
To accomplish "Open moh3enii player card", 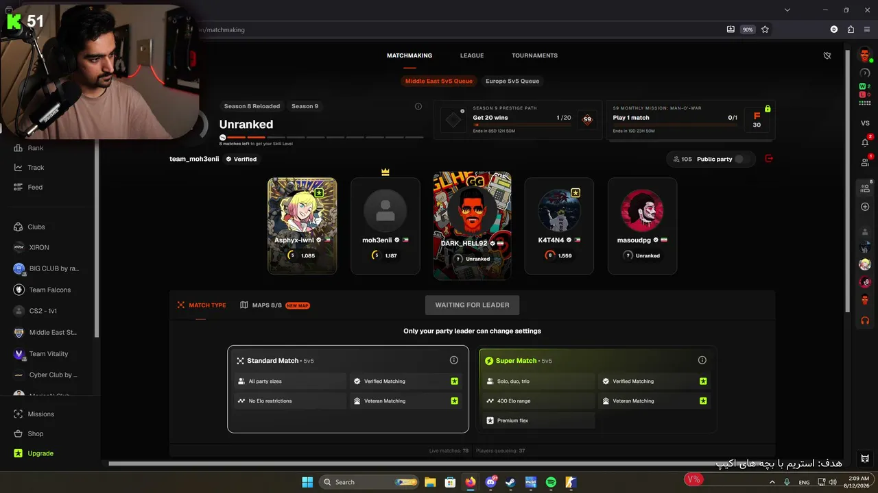I will click(x=385, y=226).
